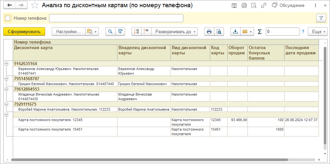Open report variants dropdown next to Настройки
The height and width of the screenshot is (164, 330).
[92, 31]
